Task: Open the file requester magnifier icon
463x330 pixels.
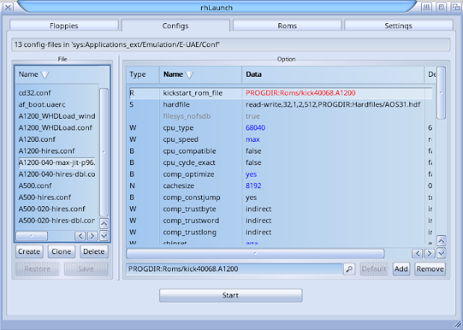Action: click(349, 268)
